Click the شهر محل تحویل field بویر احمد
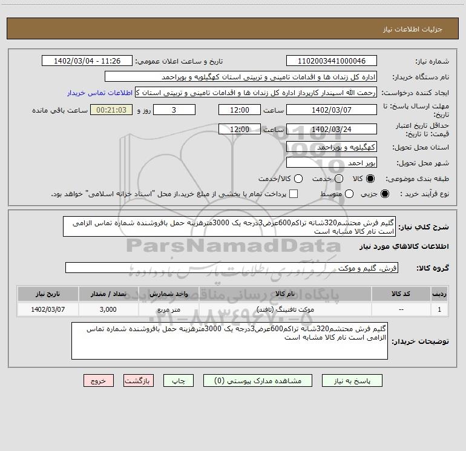Viewport: 466px width, 451px height. tap(332, 163)
